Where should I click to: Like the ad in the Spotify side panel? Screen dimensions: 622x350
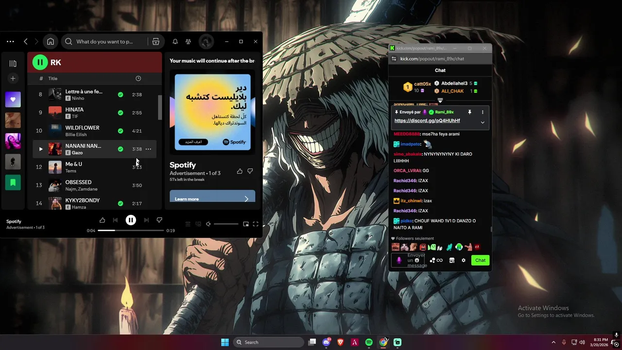(x=240, y=171)
